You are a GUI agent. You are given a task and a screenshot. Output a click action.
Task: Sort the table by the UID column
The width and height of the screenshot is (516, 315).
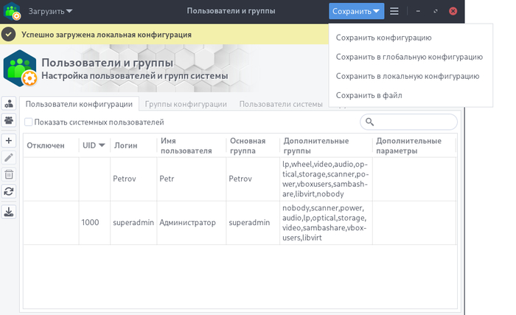click(x=94, y=145)
